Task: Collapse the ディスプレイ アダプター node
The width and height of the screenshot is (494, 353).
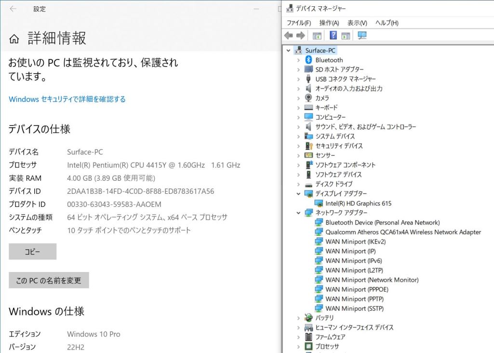Action: (298, 194)
